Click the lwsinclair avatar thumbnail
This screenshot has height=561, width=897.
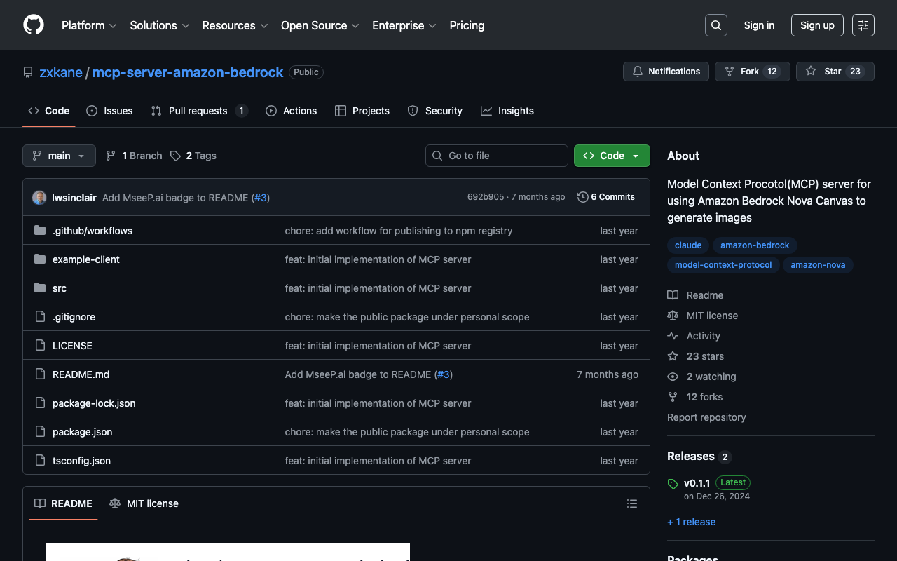(39, 198)
